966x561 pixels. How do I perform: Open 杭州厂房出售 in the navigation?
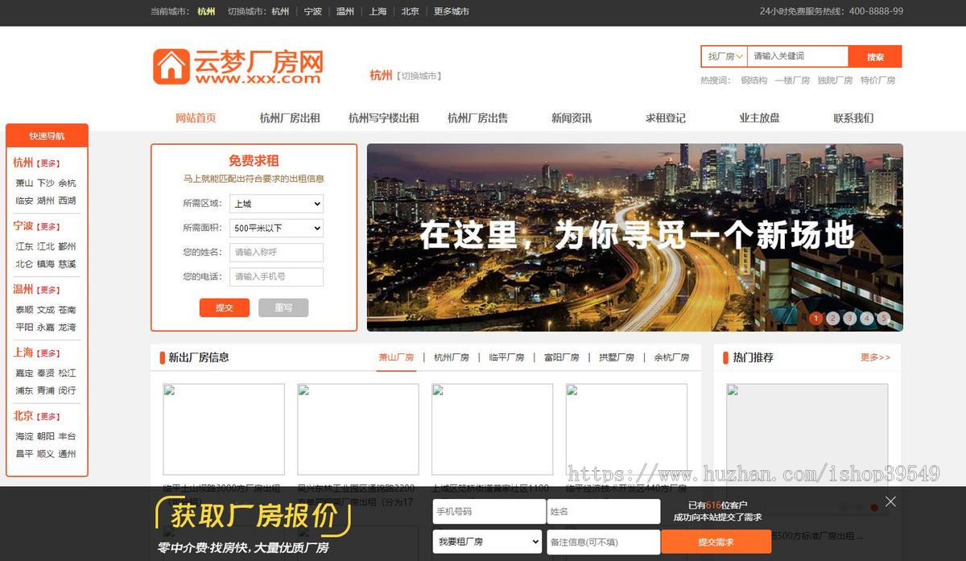(x=477, y=118)
